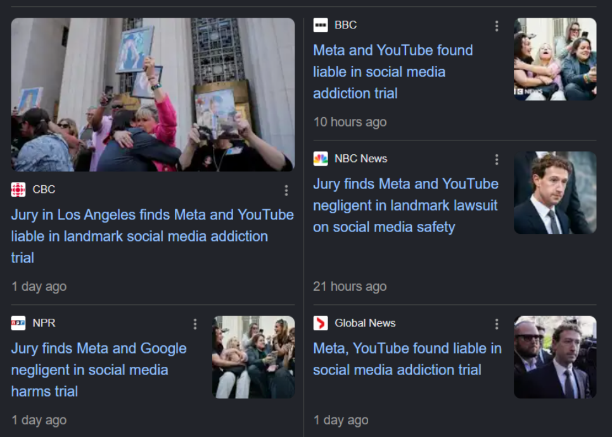The image size is (612, 437).
Task: Click the BBC article thumbnail image
Action: click(555, 59)
